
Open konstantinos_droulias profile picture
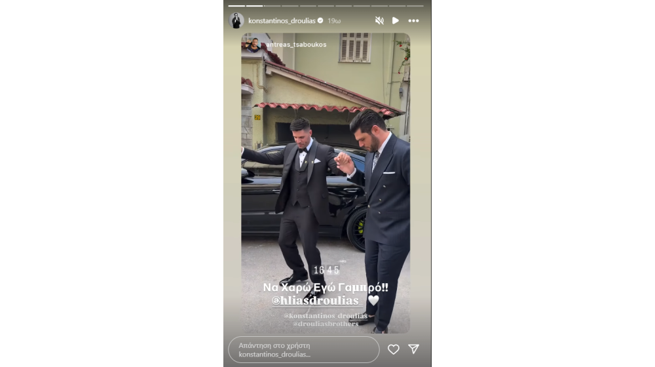click(236, 20)
